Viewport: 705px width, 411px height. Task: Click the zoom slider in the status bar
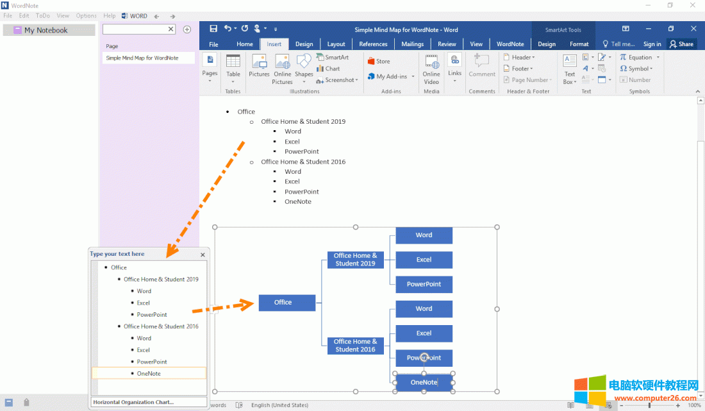[650, 405]
